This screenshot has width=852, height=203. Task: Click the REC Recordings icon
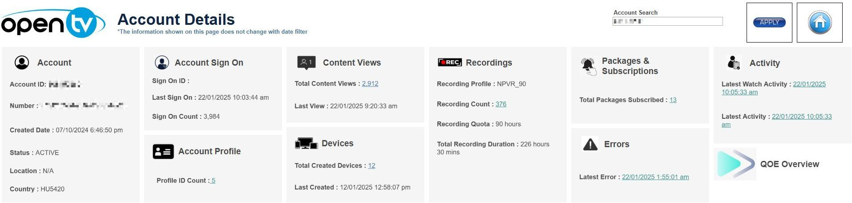(449, 62)
